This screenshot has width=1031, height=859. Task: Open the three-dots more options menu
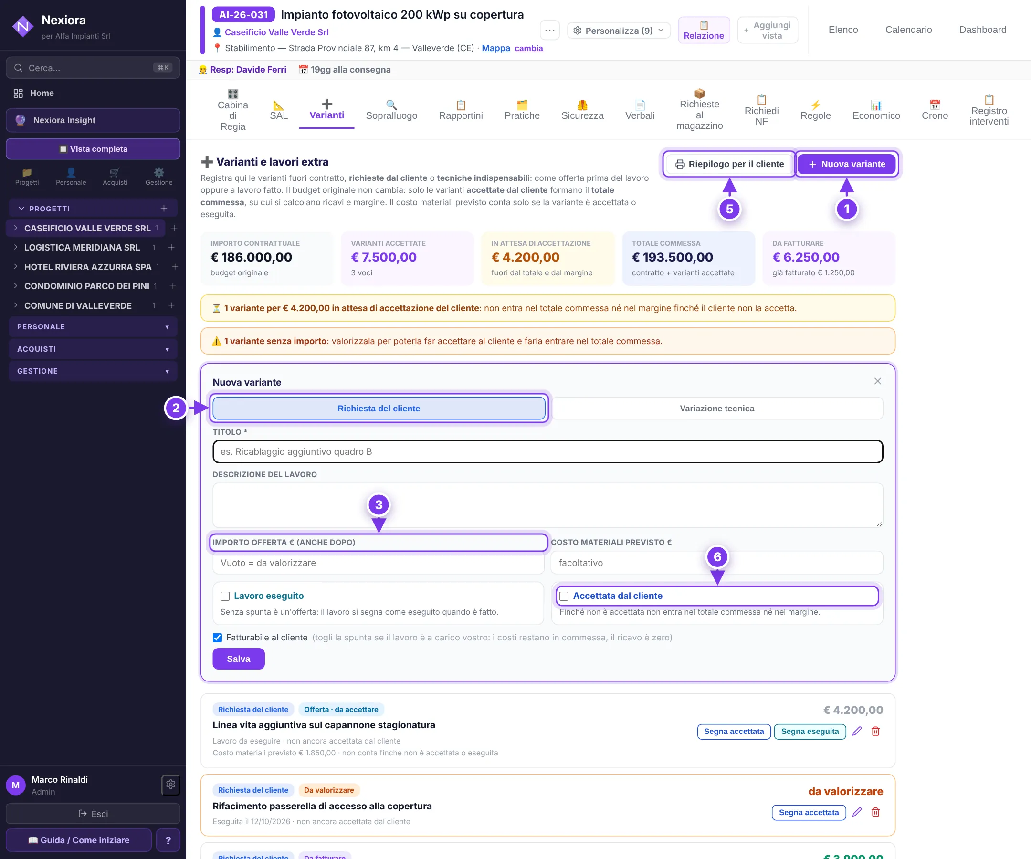pyautogui.click(x=550, y=31)
